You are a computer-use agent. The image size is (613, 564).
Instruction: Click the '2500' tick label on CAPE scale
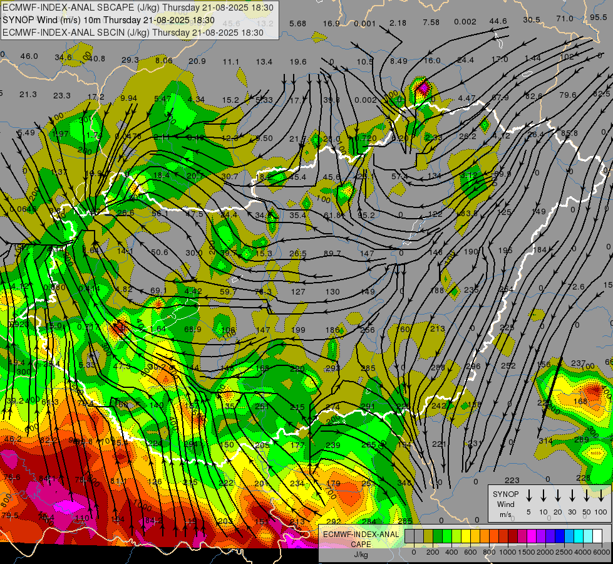tap(564, 552)
